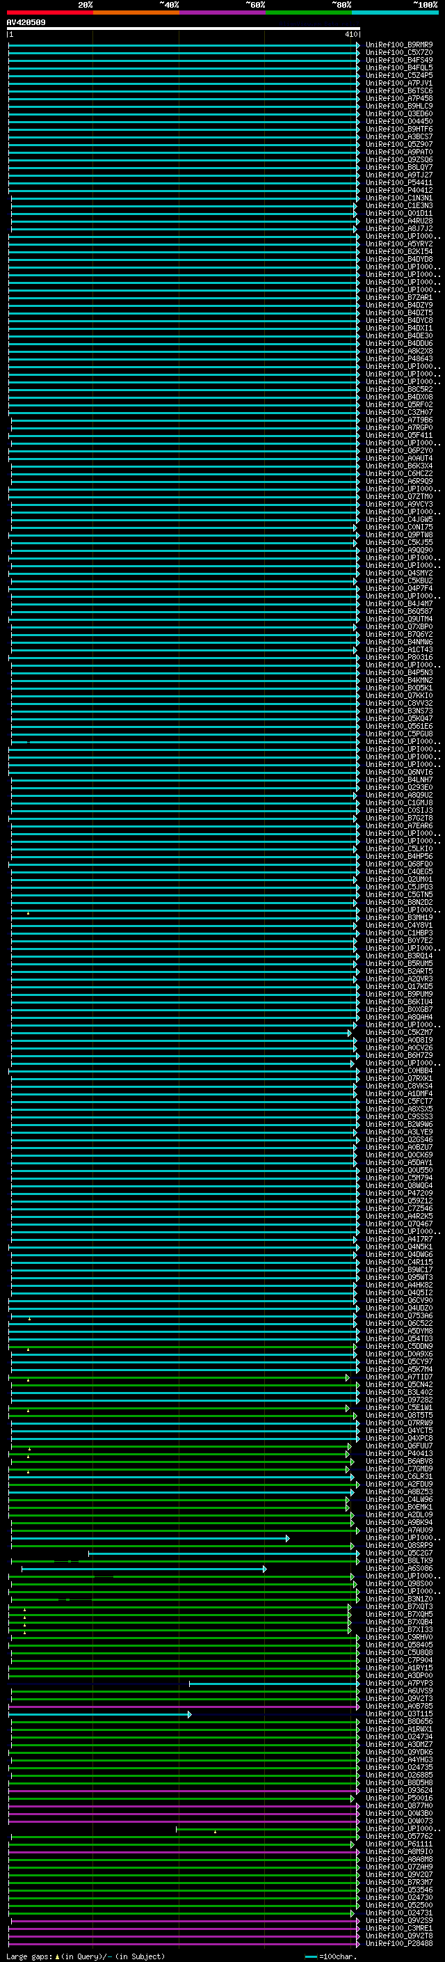Screen dimensions: 445x1962
Task: Click the 410 end-position label
Action: pos(351,34)
